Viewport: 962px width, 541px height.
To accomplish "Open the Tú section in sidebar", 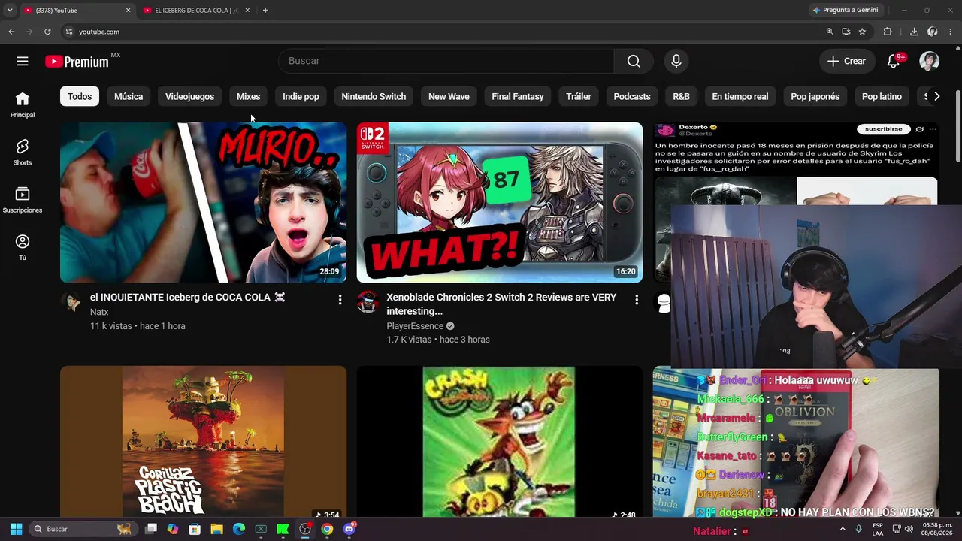I will pos(23,247).
